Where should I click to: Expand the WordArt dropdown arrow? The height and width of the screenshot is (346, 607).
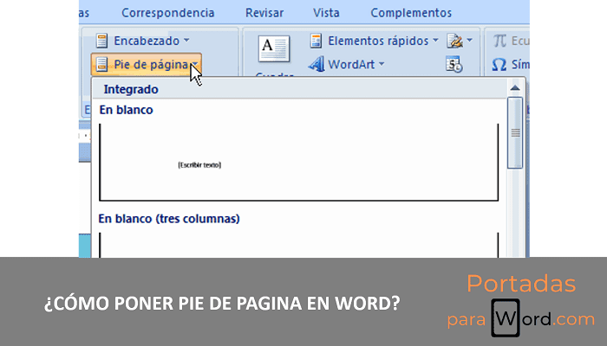click(x=382, y=64)
